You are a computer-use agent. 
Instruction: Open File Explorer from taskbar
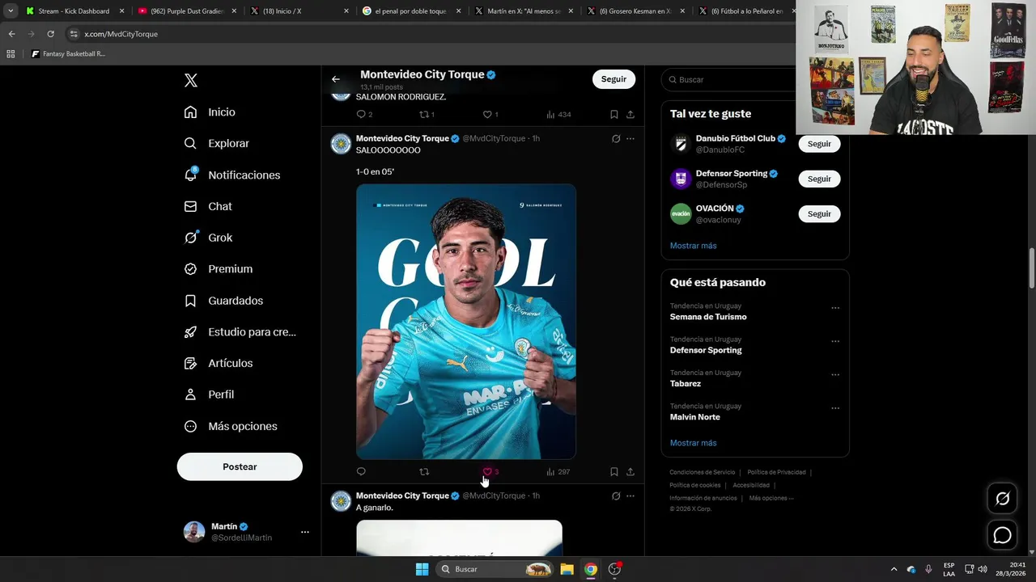(567, 569)
